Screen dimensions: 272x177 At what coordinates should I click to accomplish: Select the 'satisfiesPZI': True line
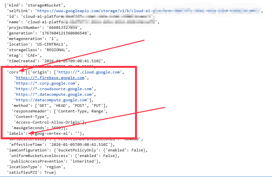pyautogui.click(x=31, y=172)
